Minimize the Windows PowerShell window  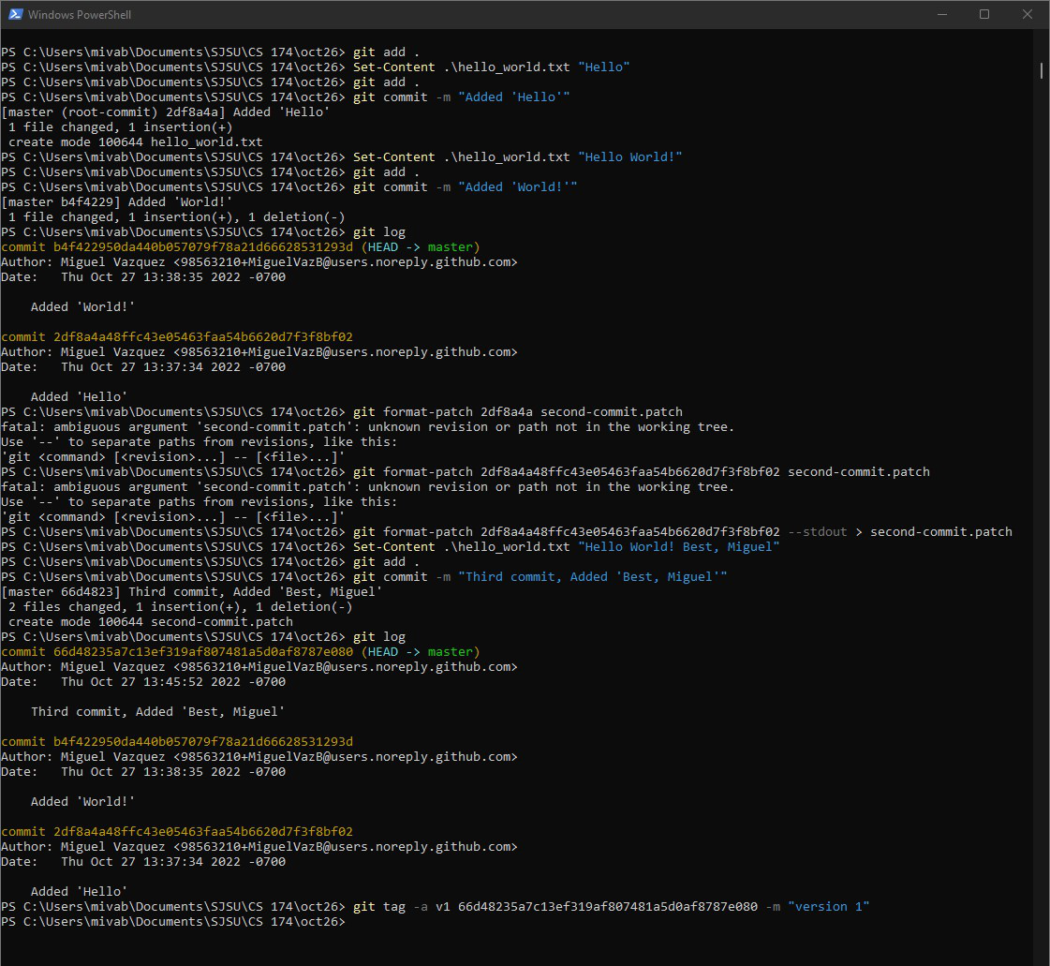(x=941, y=14)
